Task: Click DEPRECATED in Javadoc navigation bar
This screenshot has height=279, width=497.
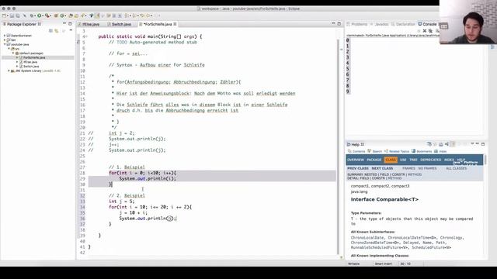Action: (431, 160)
